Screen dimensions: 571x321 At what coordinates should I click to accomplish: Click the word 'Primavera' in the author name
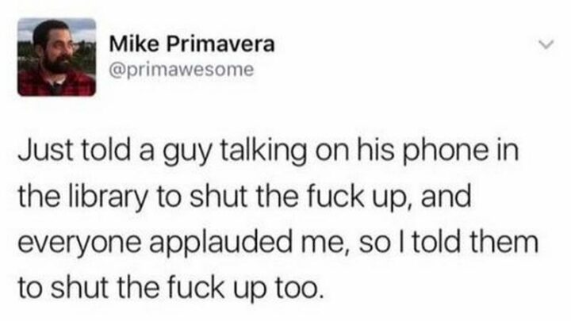coord(220,44)
